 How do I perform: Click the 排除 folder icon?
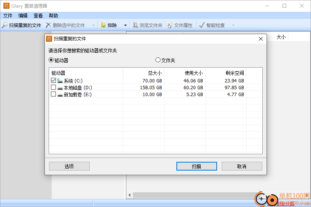(103, 25)
